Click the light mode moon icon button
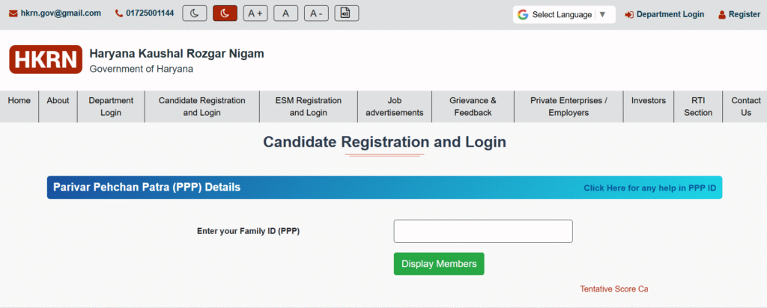This screenshot has width=767, height=308. [195, 13]
